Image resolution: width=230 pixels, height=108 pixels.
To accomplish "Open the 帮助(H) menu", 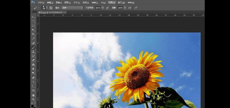I will pyautogui.click(x=131, y=3).
